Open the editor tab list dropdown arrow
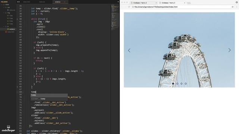Image resolution: width=239 pixels, height=134 pixels. point(118,2)
